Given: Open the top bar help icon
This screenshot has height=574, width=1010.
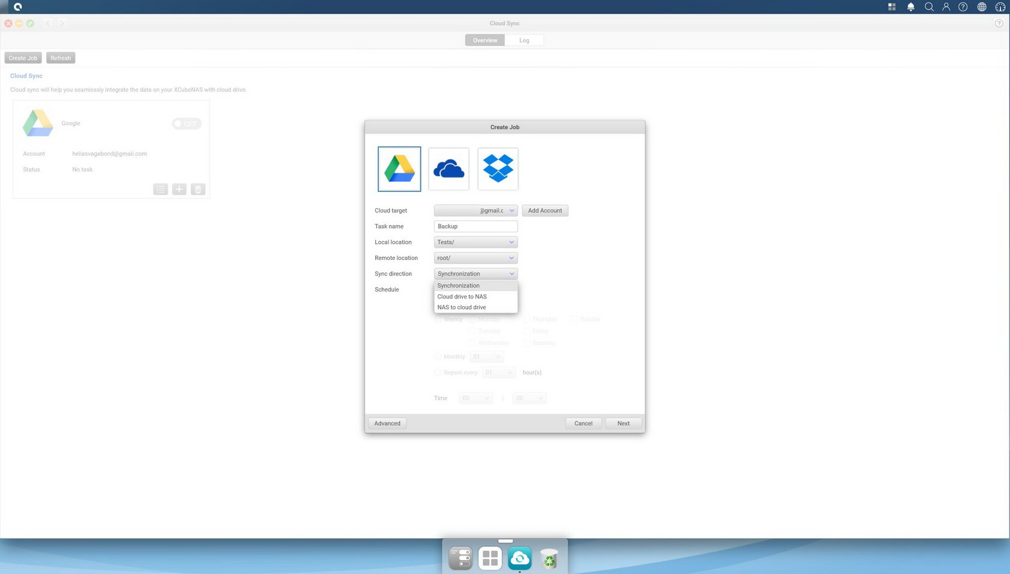Looking at the screenshot, I should point(963,7).
